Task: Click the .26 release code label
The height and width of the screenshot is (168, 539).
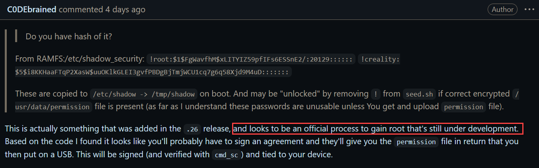Action: click(x=192, y=129)
